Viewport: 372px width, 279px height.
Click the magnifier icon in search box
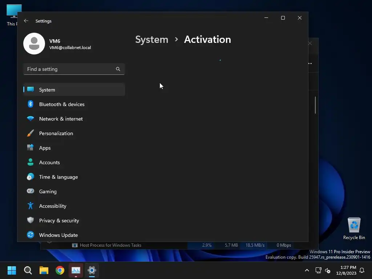click(118, 69)
